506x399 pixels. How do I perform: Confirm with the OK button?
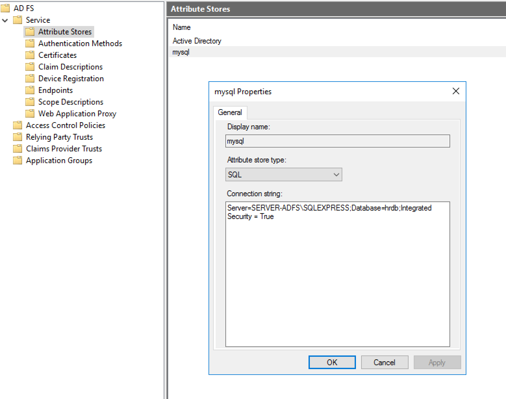point(332,362)
